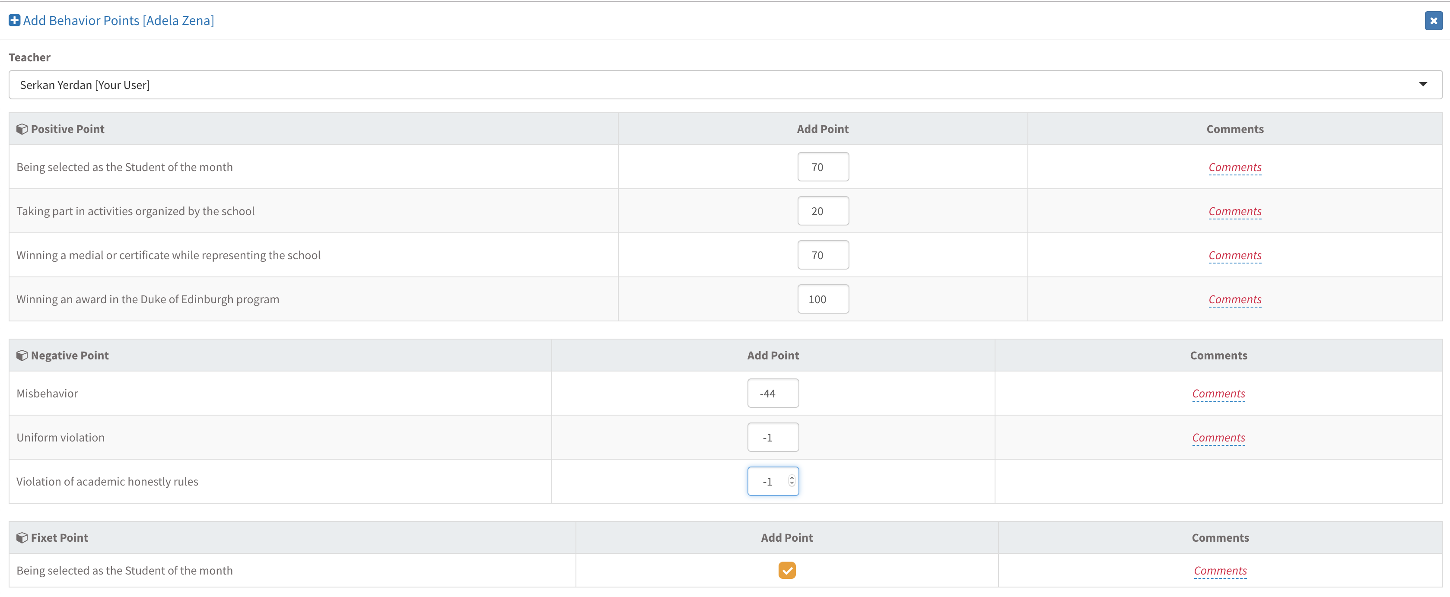Viewport: 1450px width, 597px height.
Task: Click the 'Uniform violation' row label
Action: [60, 438]
